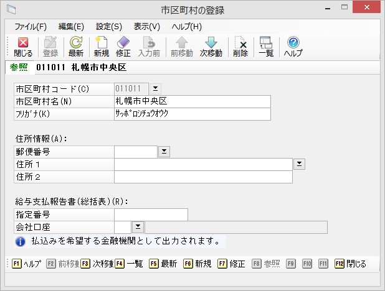Click the 次移動 (next record) toolbar icon
Viewport: 385px width, 291px height.
tap(211, 47)
